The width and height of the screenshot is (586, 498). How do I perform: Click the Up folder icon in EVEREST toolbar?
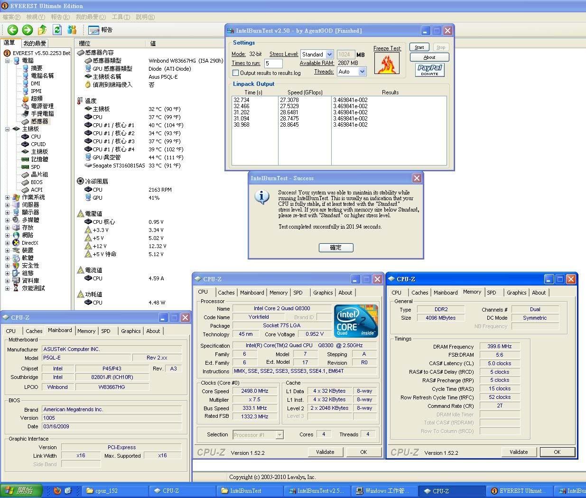point(42,30)
